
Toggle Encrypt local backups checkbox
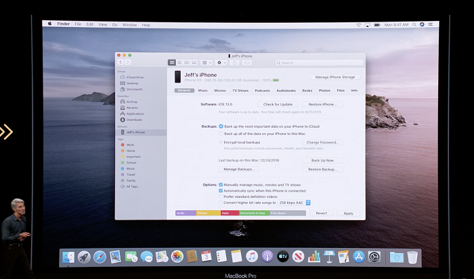(221, 143)
